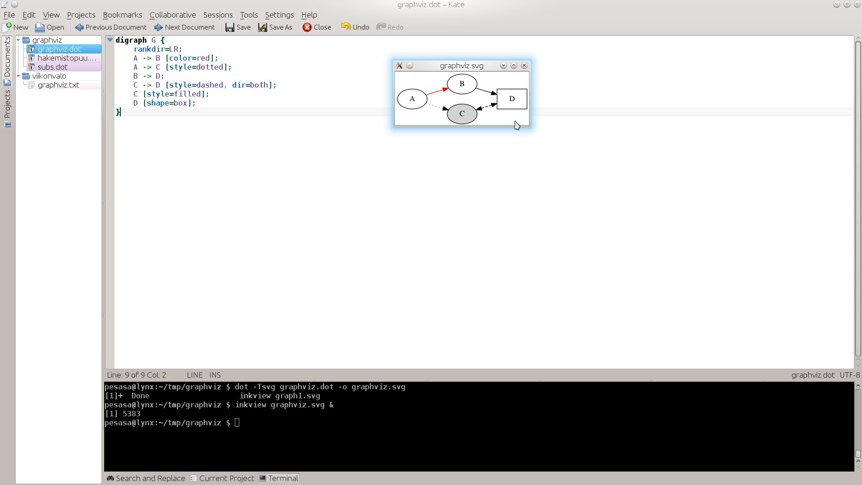Open the Settings menu
The height and width of the screenshot is (485, 862).
[x=279, y=15]
